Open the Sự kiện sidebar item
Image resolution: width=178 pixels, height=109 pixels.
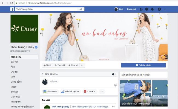(x=15, y=92)
